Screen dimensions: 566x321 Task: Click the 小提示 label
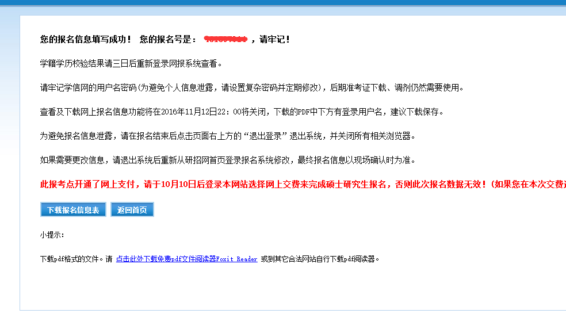coord(52,235)
